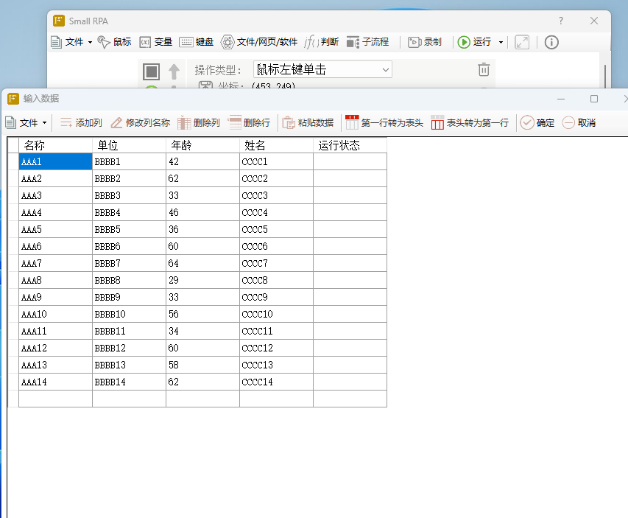Open 操作类型 dropdown 鼠标左键单击

(322, 70)
